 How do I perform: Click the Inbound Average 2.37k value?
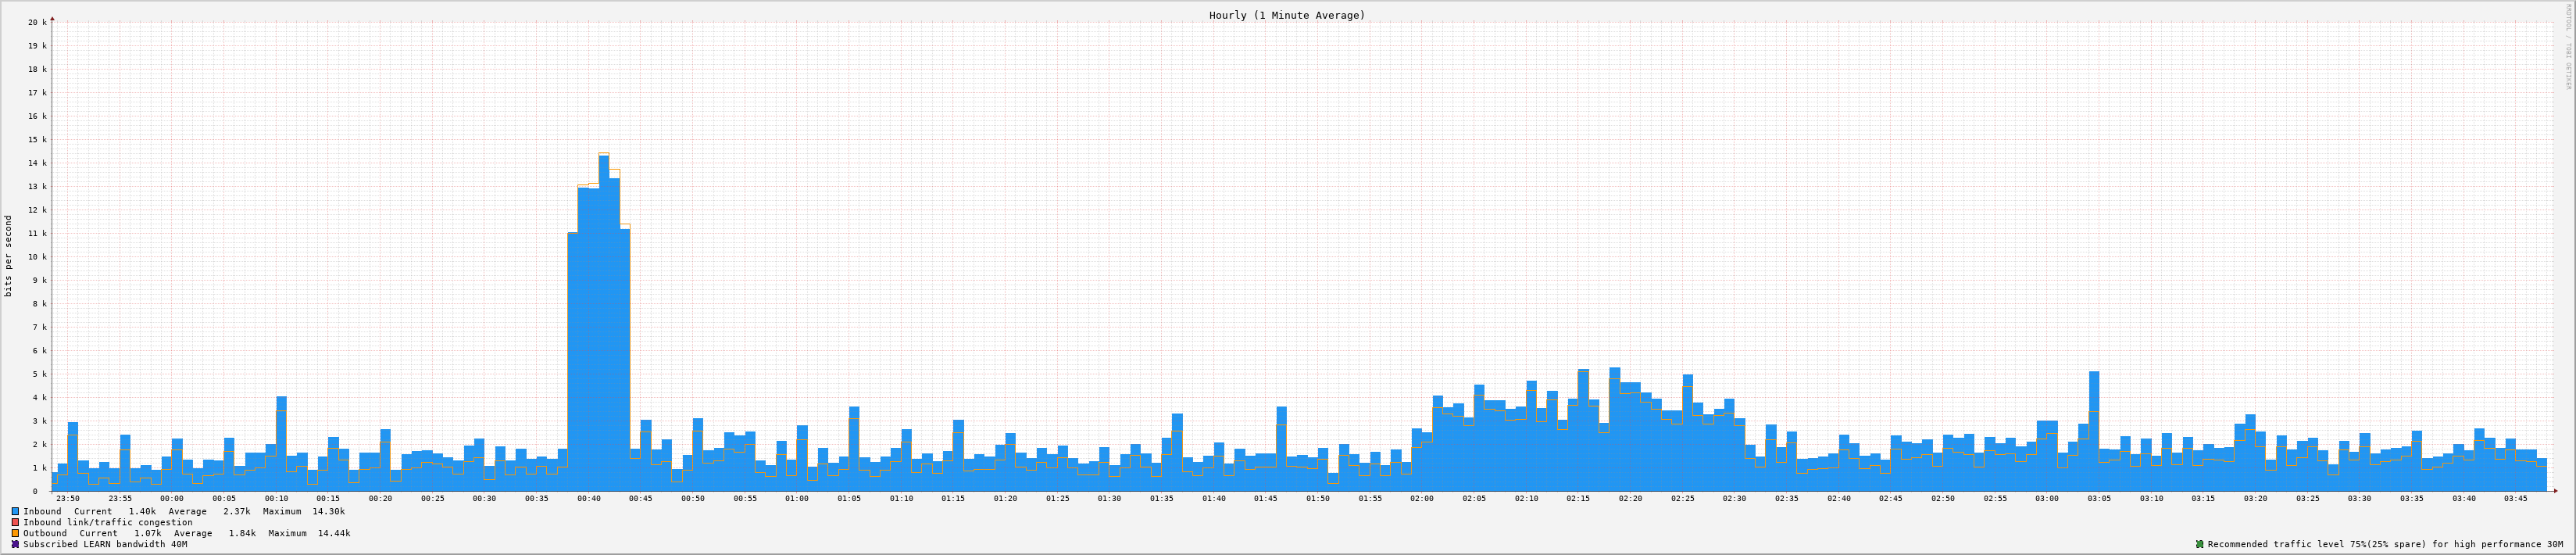click(x=236, y=511)
